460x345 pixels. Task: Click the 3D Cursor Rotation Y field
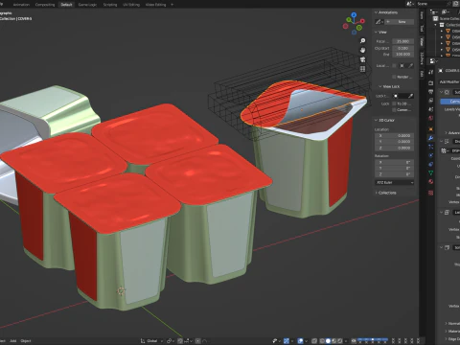click(395, 168)
